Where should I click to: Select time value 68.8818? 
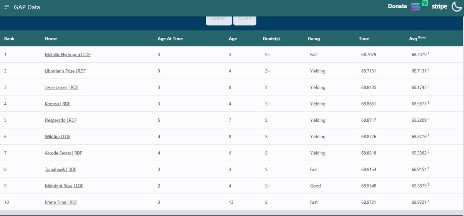pos(368,153)
